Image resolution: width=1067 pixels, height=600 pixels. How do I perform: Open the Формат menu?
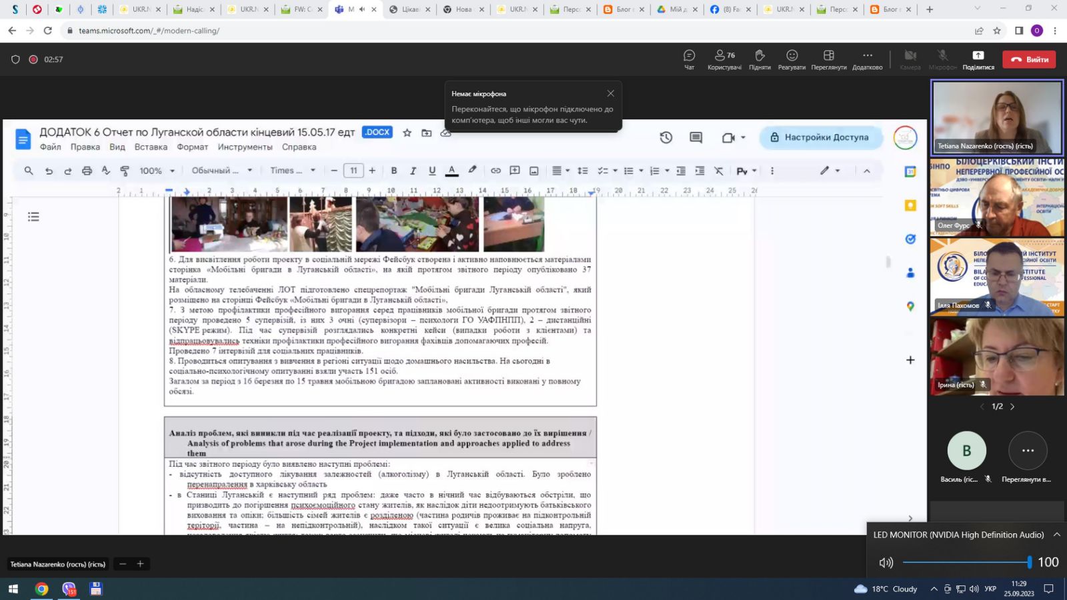[192, 147]
